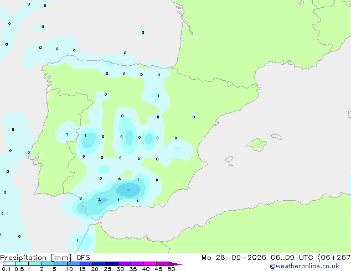Click the Precipitation [mm] title label

click(36, 258)
